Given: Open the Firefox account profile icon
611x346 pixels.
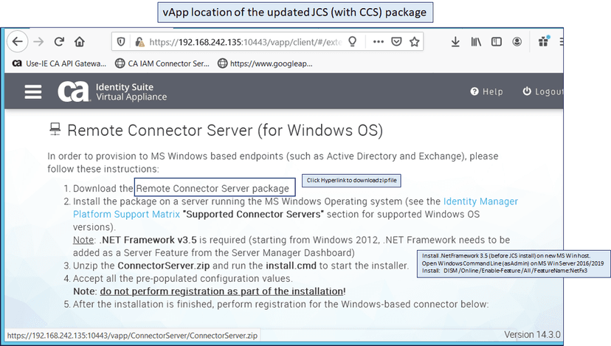Looking at the screenshot, I should click(519, 41).
